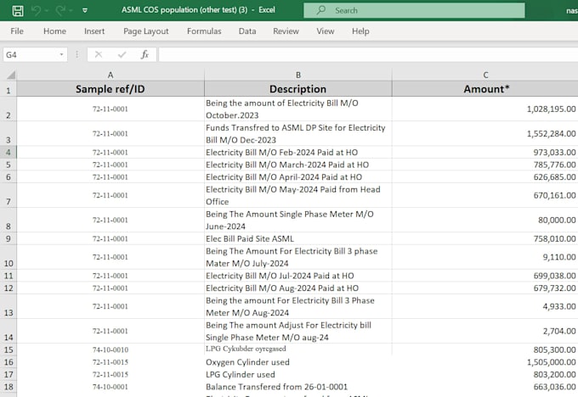
Task: Switch to the View tab
Action: coord(325,31)
